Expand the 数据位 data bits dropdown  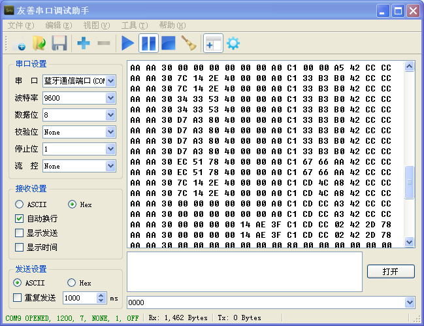coord(110,115)
